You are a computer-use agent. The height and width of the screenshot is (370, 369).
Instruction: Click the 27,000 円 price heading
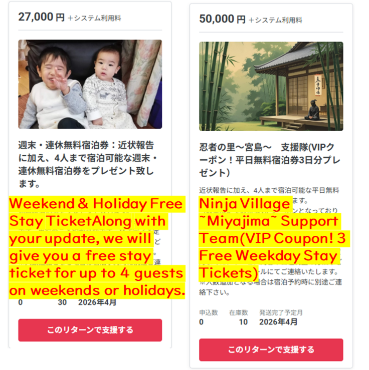pyautogui.click(x=41, y=17)
